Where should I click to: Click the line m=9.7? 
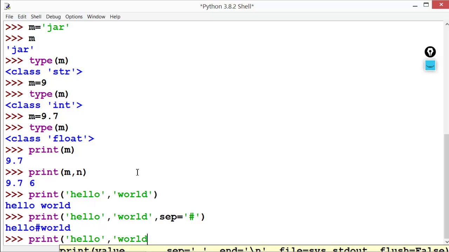pos(32,116)
